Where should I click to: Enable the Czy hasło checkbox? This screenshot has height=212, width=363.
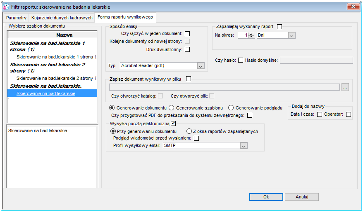[x=241, y=60]
